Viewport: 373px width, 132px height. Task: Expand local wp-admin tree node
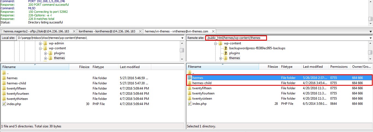pyautogui.click(x=40, y=44)
